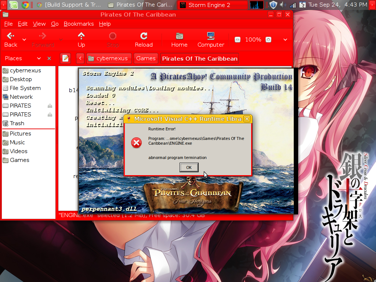
Task: Open the Games bookmark in sidebar
Action: 29,160
